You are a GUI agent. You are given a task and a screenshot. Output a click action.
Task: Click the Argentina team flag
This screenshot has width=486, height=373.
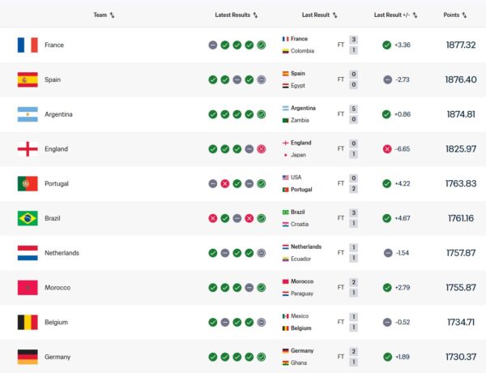click(28, 114)
